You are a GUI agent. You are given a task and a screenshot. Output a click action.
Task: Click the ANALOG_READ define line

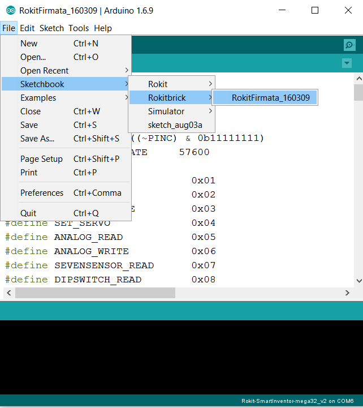110,237
